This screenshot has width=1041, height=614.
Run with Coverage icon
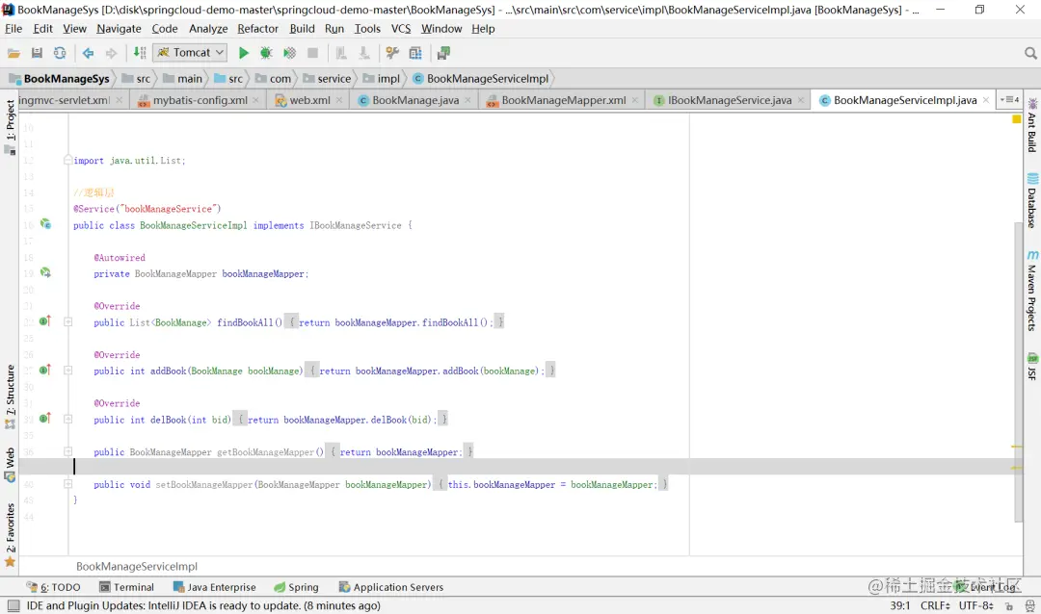coord(289,53)
